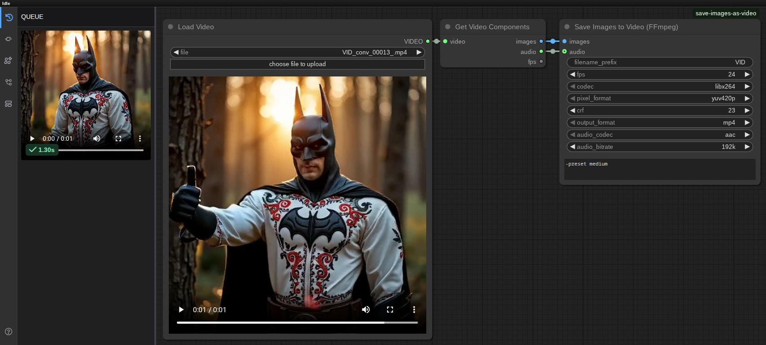Mute the queue thumbnail video
This screenshot has width=766, height=345.
97,139
